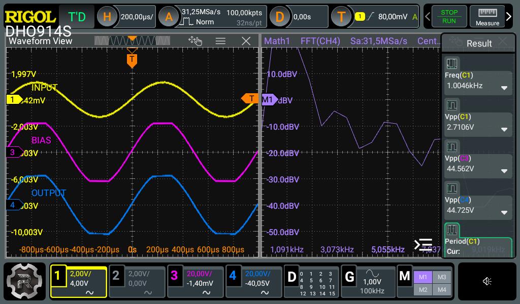The image size is (520, 304).
Task: Select Vpp(C1) measurement icon
Action: (451, 105)
